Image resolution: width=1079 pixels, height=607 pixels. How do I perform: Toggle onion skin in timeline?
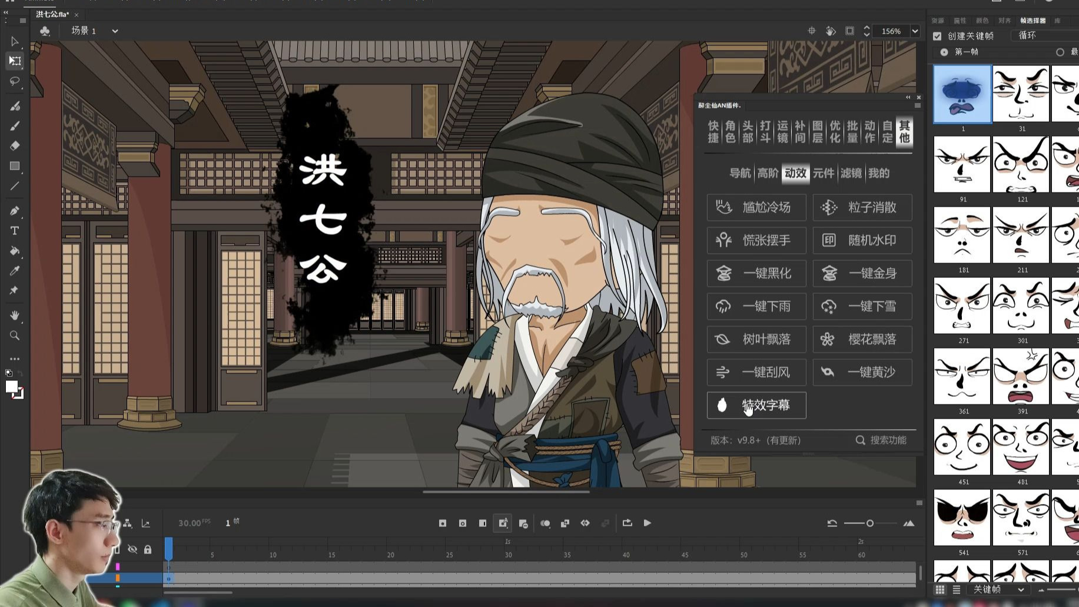[545, 523]
